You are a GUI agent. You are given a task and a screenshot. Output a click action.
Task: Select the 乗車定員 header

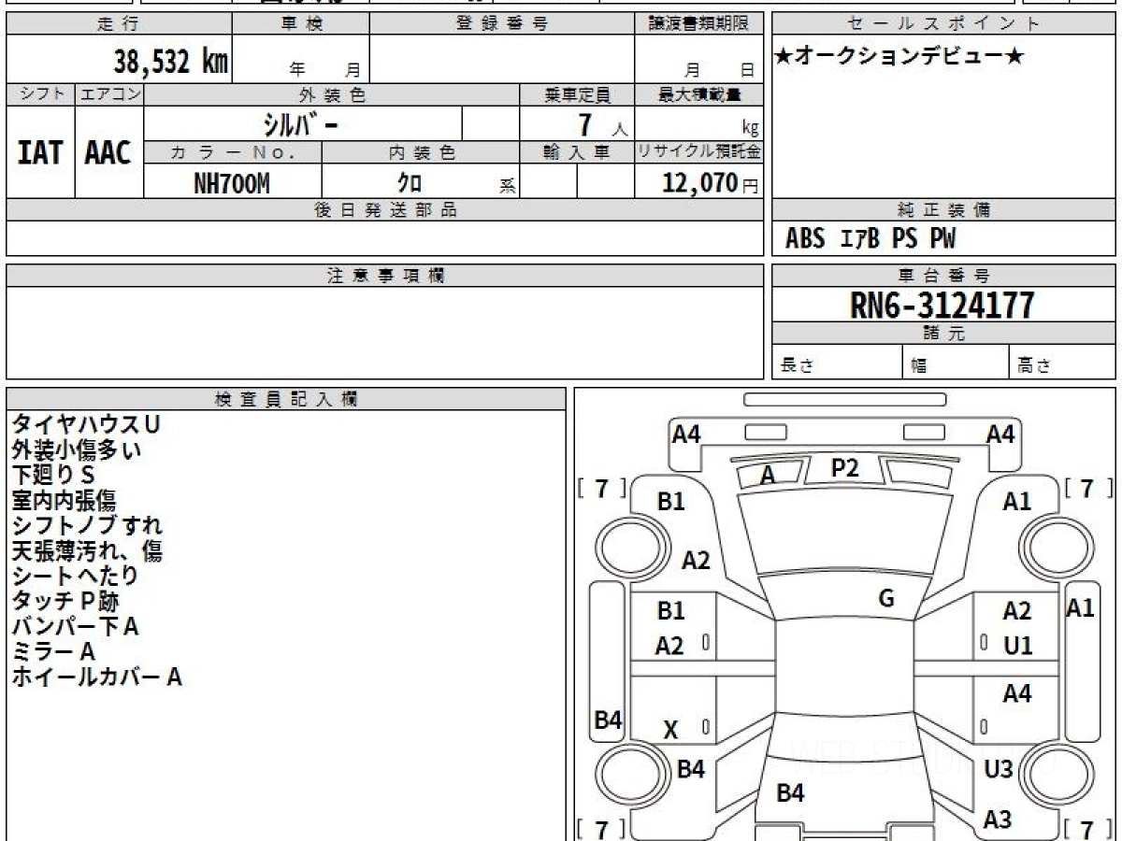(x=577, y=94)
